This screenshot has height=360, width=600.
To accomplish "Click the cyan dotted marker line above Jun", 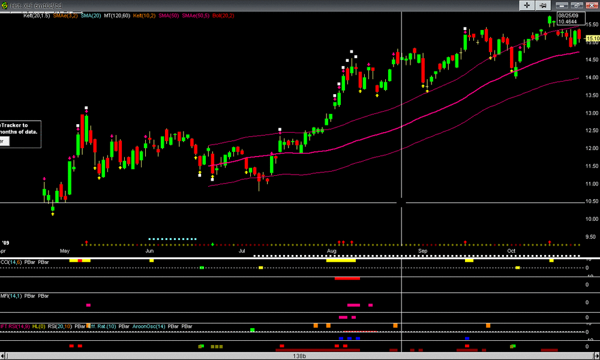I will coord(173,239).
